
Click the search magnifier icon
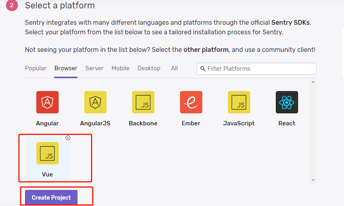tap(203, 69)
